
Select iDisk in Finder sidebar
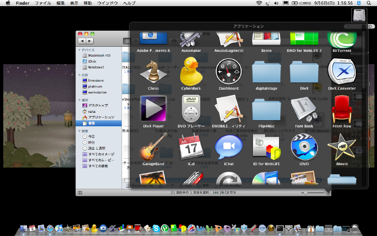pos(98,61)
